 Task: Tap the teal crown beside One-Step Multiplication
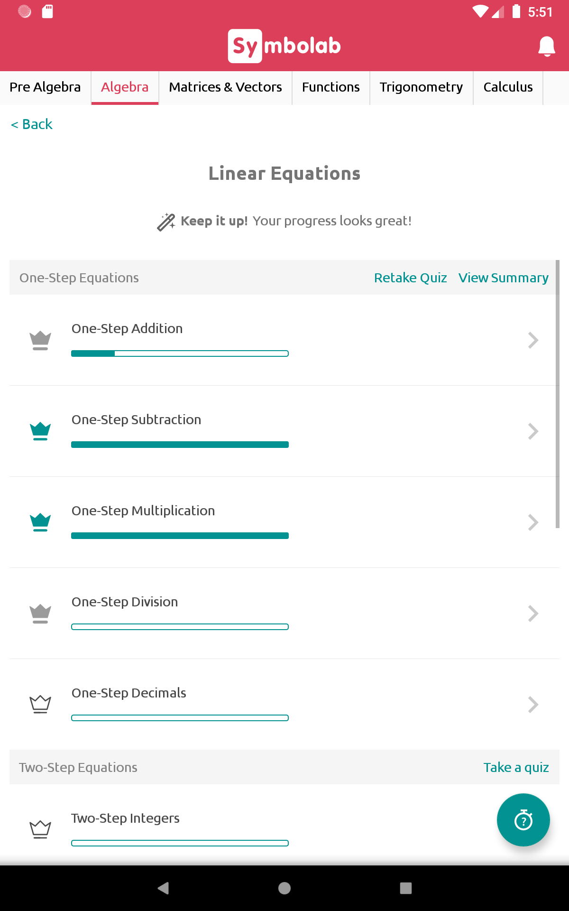click(x=40, y=522)
